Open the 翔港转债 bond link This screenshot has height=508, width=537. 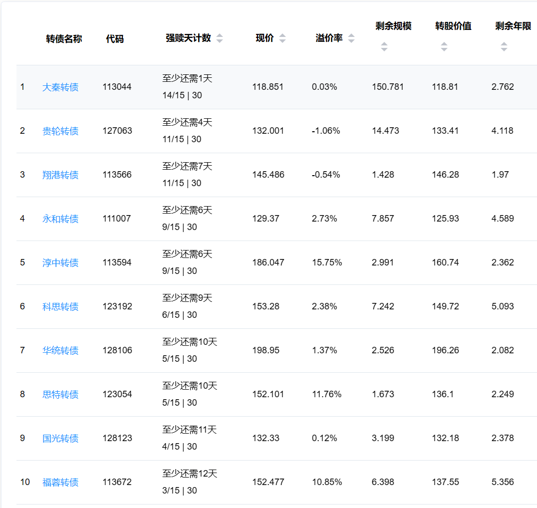click(x=60, y=175)
